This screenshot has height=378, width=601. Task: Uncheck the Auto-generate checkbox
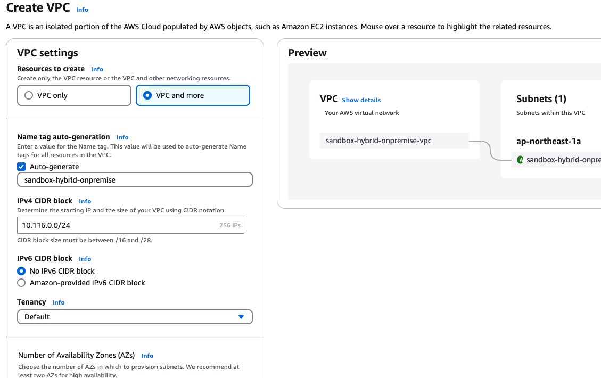(x=21, y=167)
